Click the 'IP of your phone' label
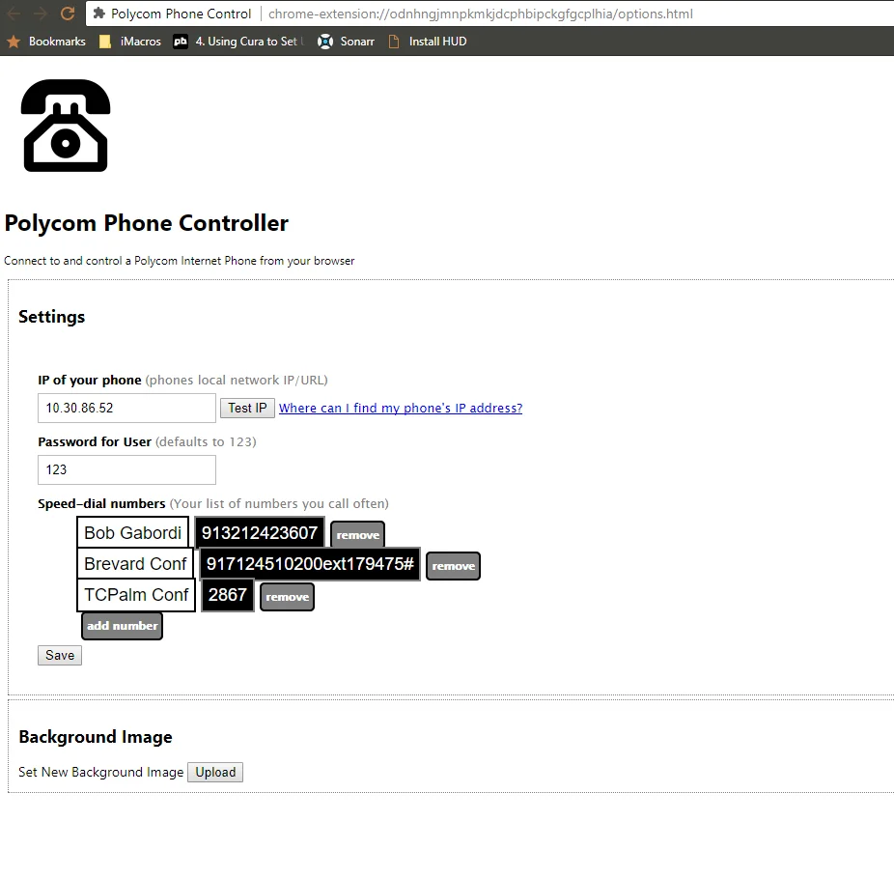The width and height of the screenshot is (894, 878). [90, 380]
